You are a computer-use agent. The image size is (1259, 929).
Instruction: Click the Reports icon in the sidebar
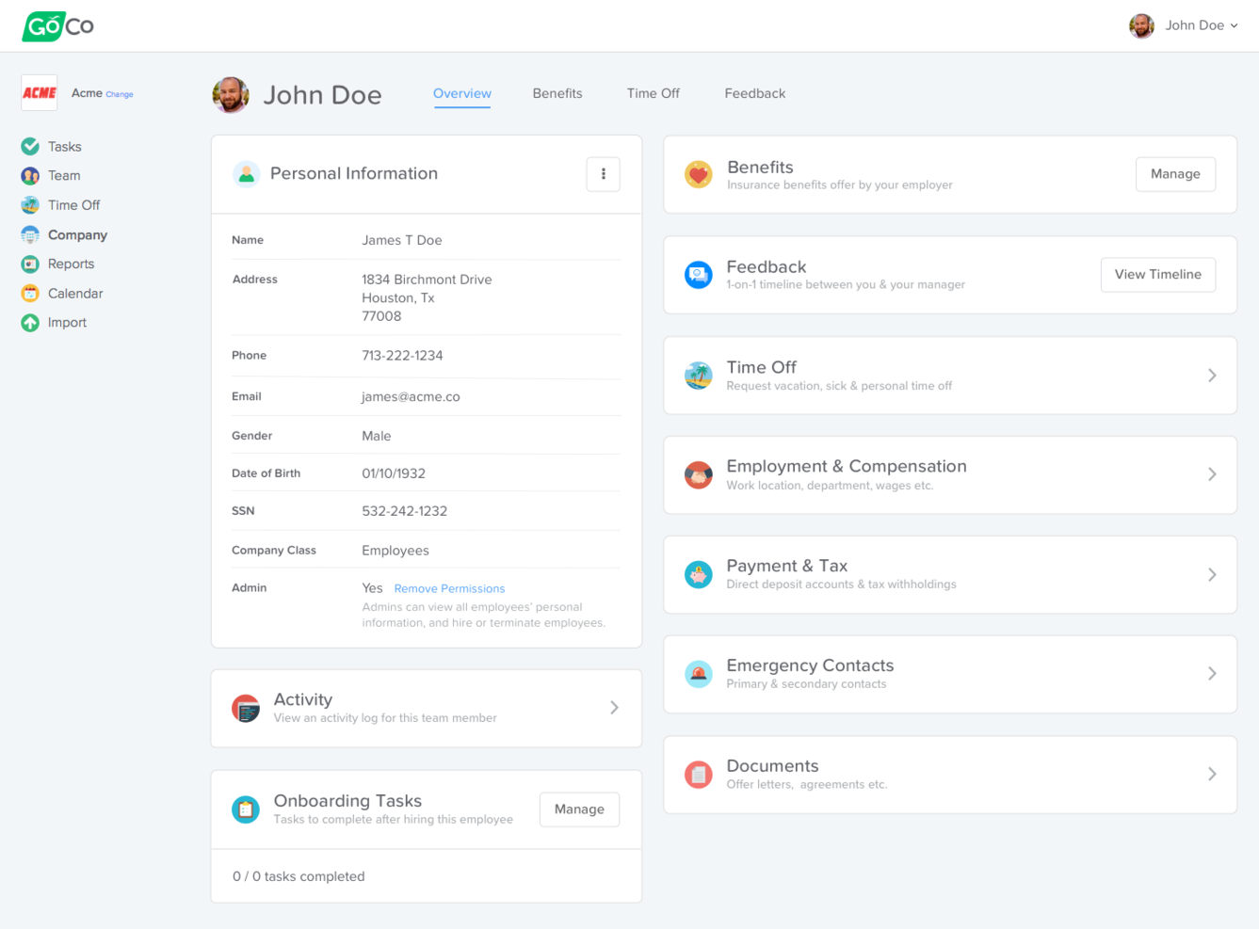coord(30,264)
